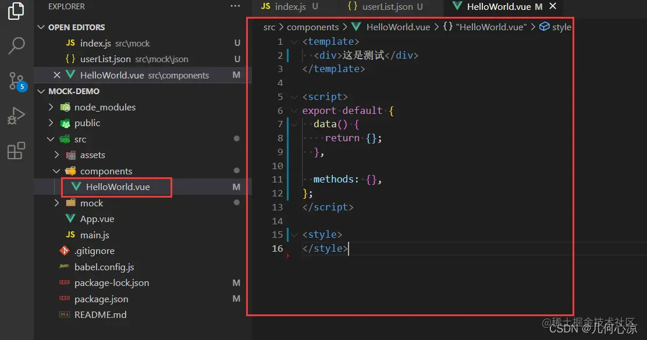Viewport: 647px width, 340px height.
Task: Collapse the components folder
Action: point(56,171)
